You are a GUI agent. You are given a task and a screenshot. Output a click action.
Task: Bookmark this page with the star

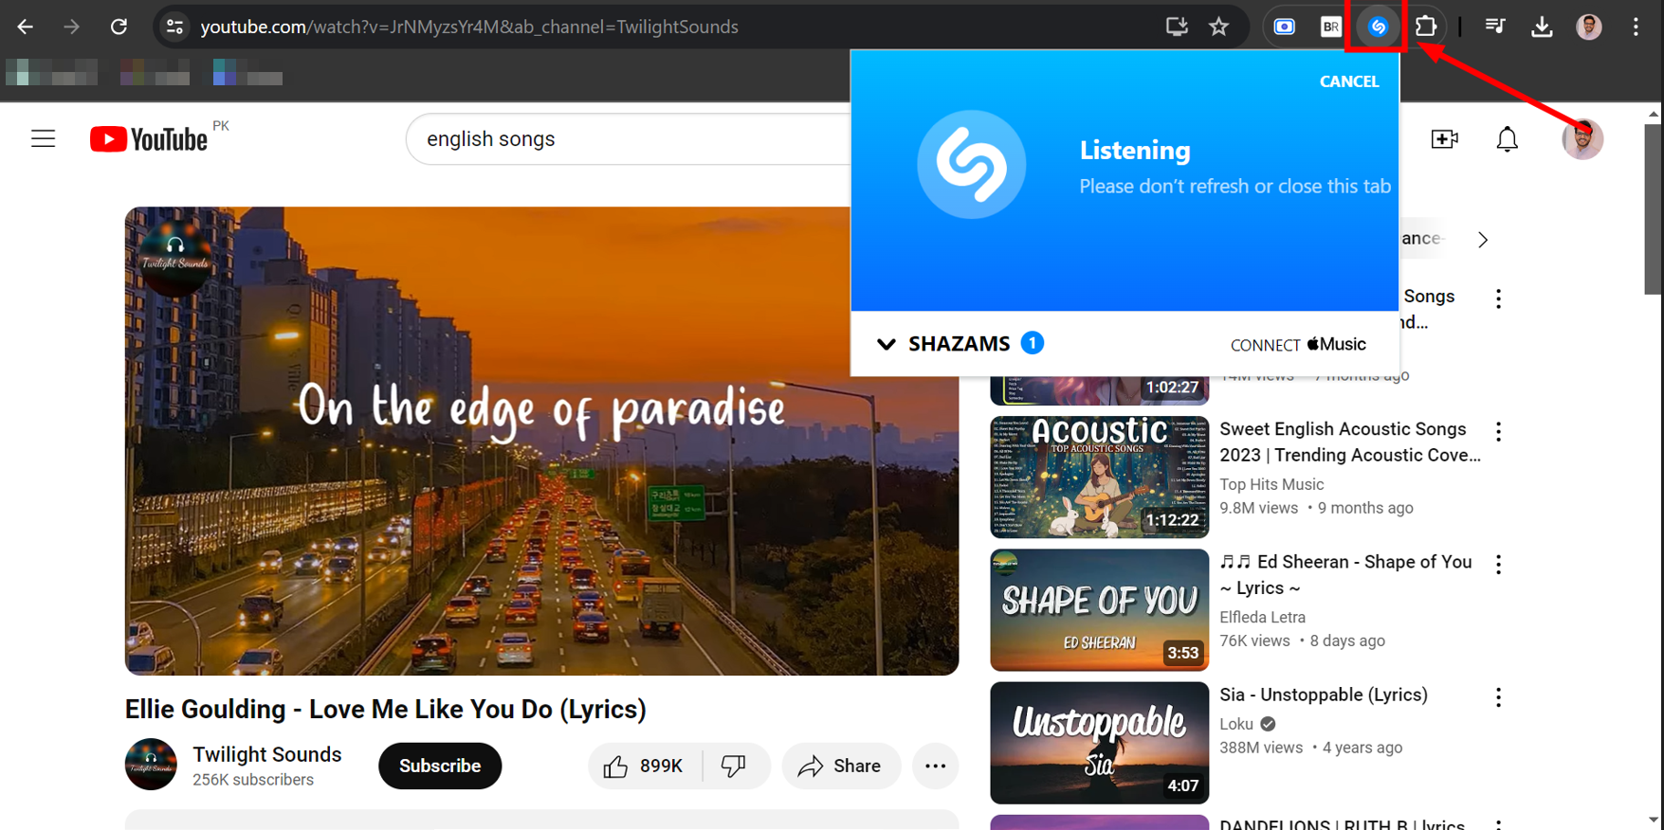[x=1219, y=27]
